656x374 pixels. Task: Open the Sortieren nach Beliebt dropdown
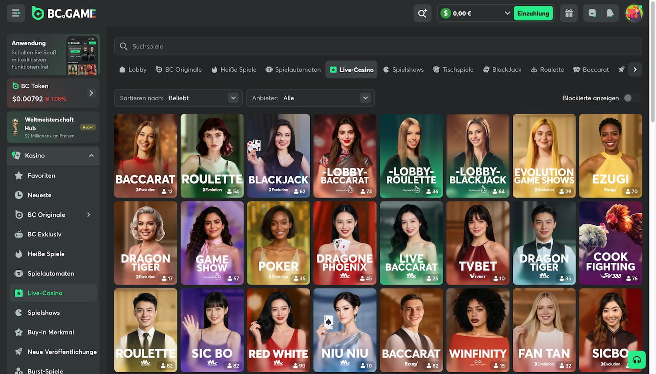179,98
